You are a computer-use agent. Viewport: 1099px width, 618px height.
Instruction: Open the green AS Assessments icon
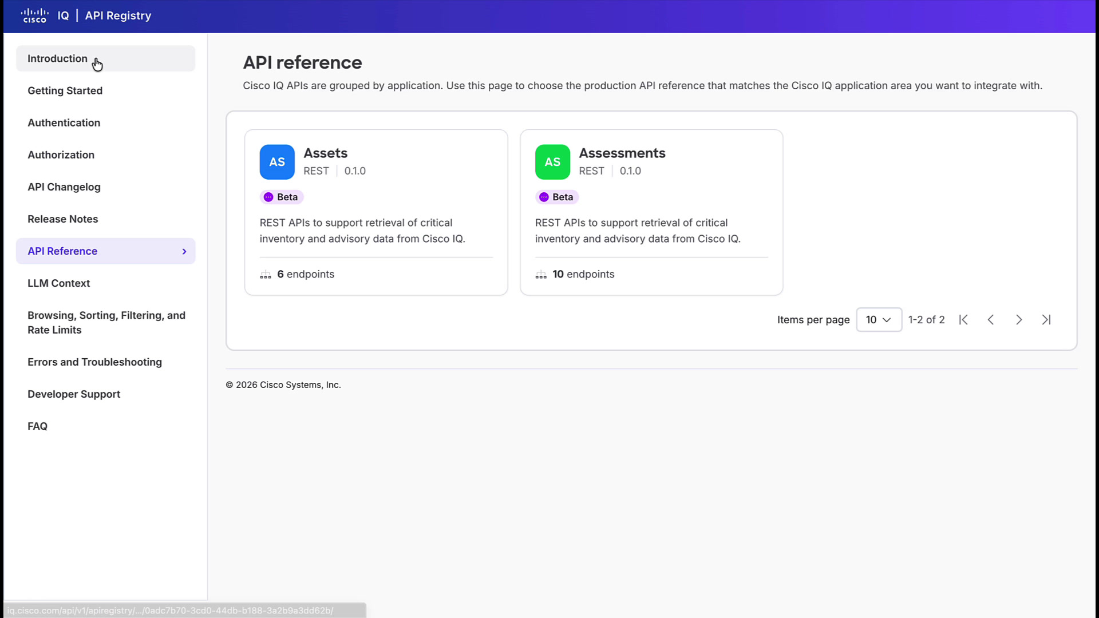pyautogui.click(x=552, y=162)
